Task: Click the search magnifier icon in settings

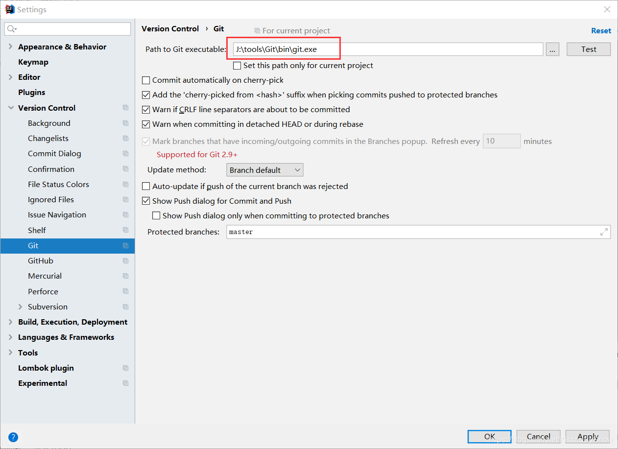Action: click(11, 29)
